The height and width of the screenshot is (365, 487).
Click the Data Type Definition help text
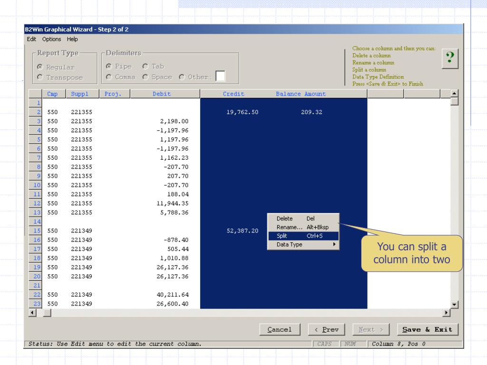tap(378, 77)
